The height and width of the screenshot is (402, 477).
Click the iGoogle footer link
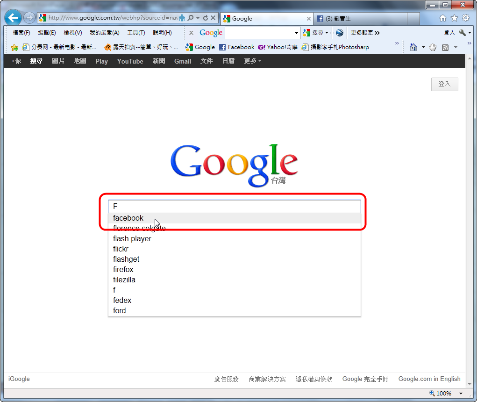click(x=19, y=379)
